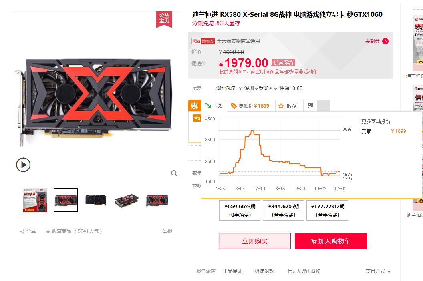423x281 pixels.
Task: Click the 加入购物车 add to cart button
Action: (x=331, y=241)
